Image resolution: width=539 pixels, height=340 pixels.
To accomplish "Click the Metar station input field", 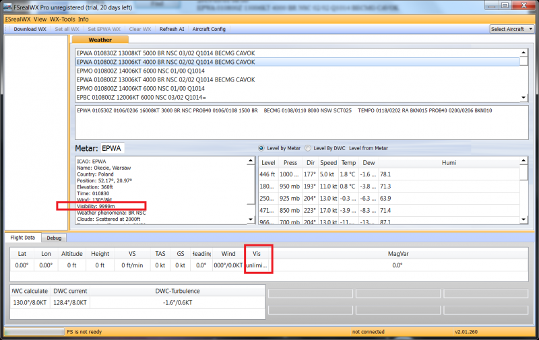I will pos(113,148).
